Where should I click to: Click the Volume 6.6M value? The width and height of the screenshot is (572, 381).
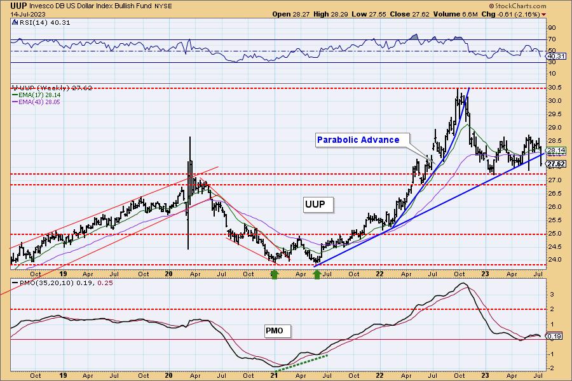(455, 14)
